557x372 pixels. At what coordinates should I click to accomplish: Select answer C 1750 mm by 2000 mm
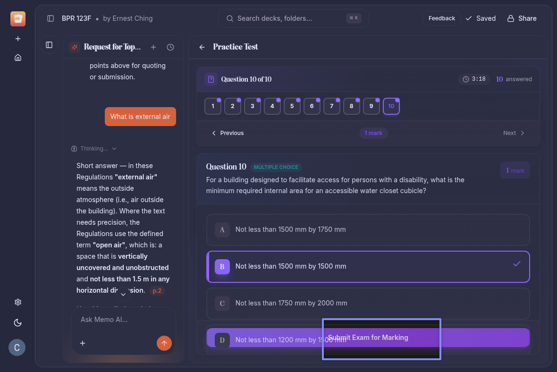point(368,304)
